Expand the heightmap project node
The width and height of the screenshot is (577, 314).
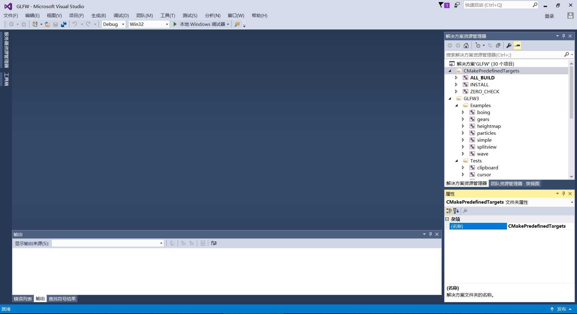tap(463, 126)
